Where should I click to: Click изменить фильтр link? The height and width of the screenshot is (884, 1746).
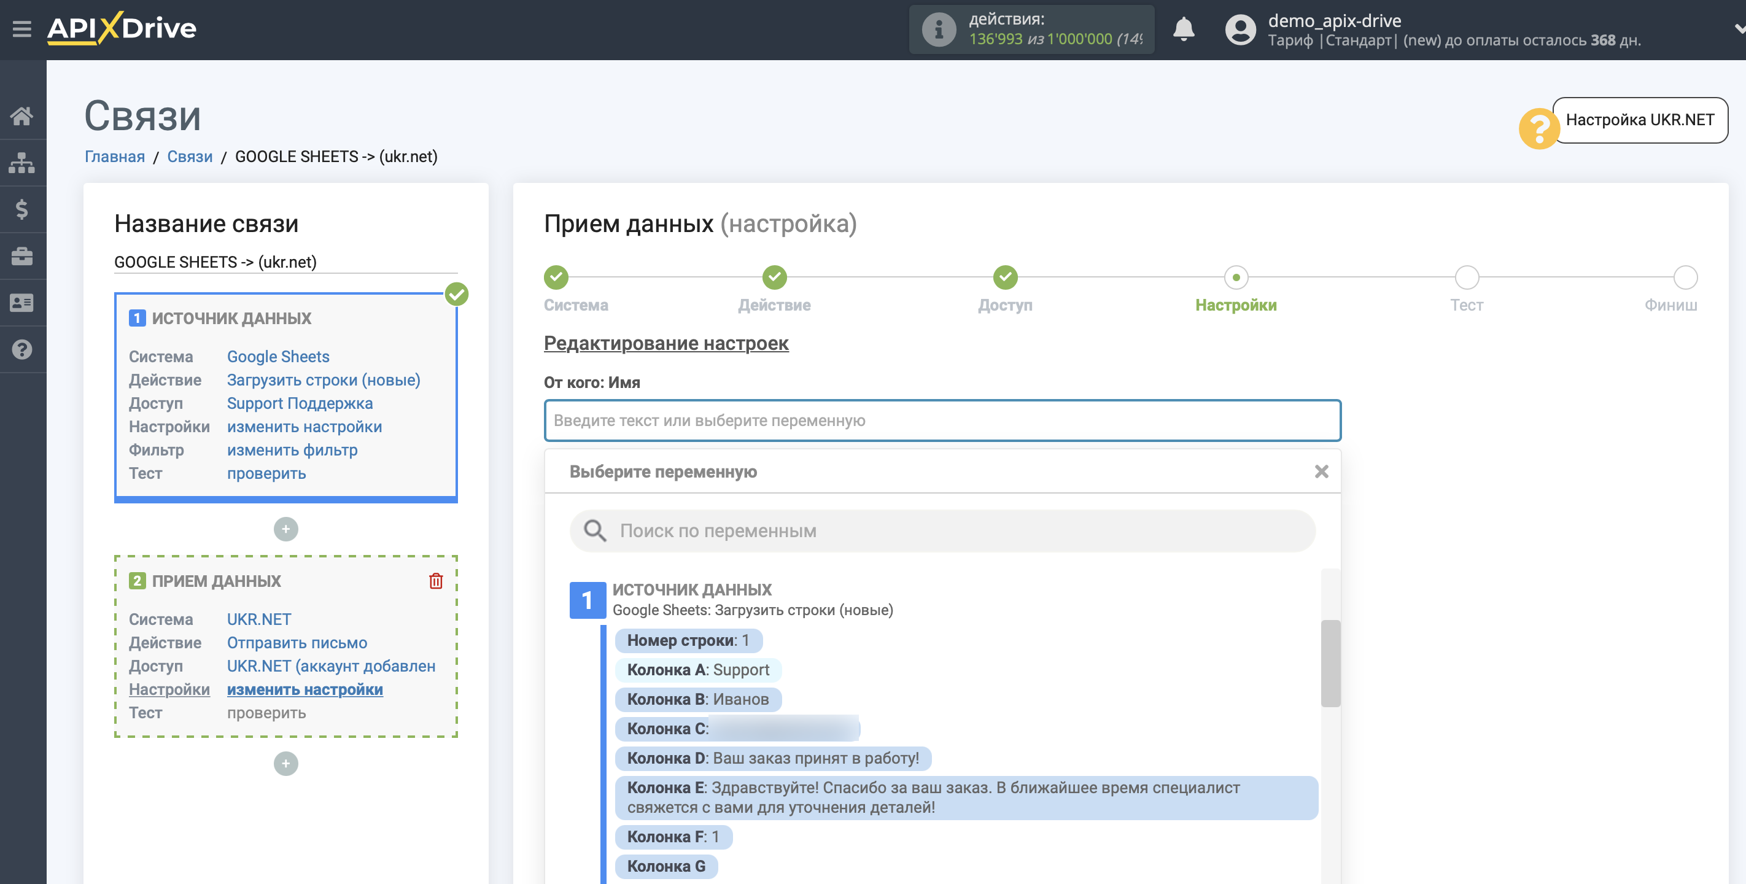pos(292,450)
